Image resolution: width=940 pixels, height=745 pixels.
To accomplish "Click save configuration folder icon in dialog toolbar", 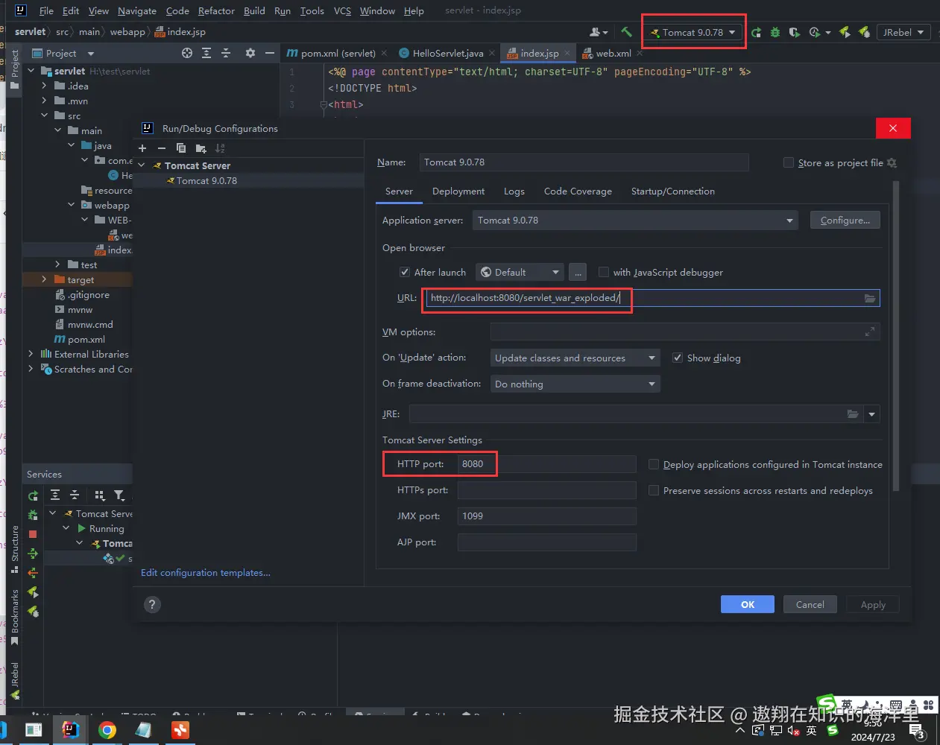I will click(201, 148).
